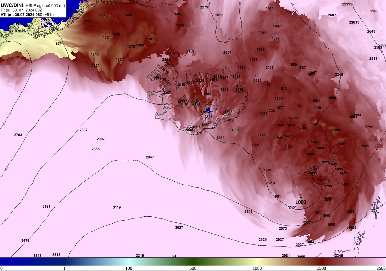
Task: Click the value 1243
Action: 95,54
